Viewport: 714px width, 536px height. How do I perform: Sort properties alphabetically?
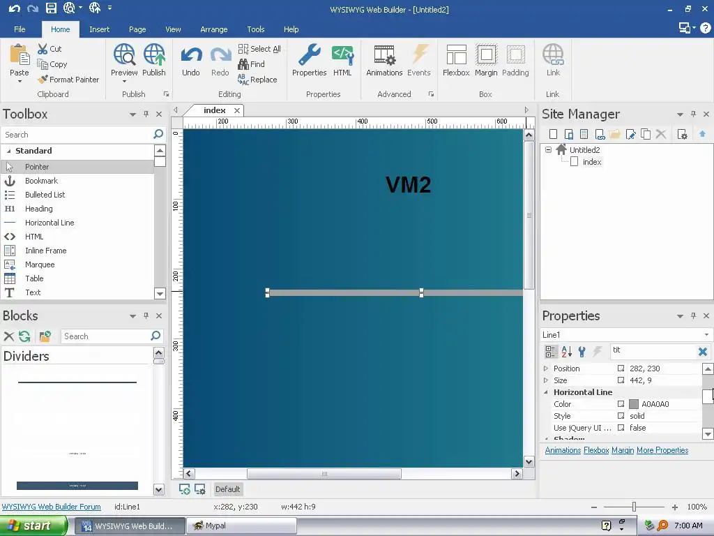(566, 352)
